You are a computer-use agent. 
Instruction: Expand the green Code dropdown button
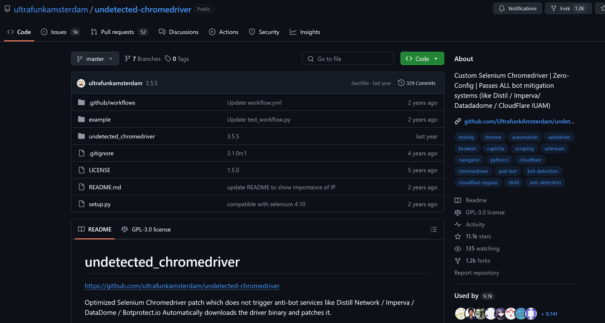(x=422, y=59)
